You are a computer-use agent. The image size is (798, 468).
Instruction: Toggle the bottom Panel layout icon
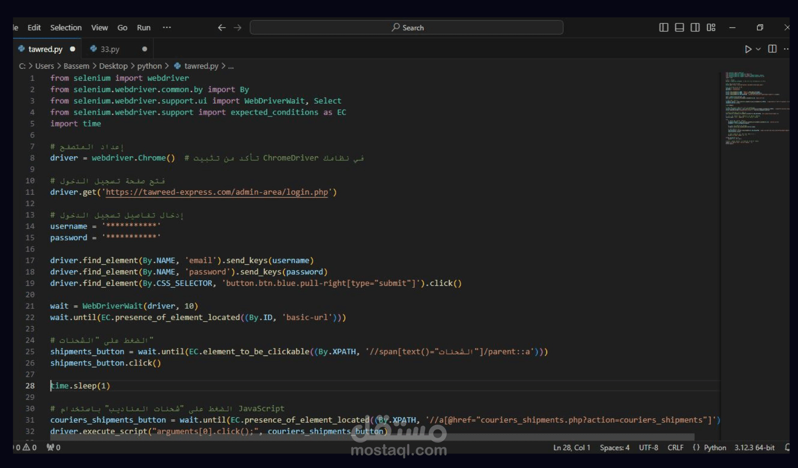[679, 27]
